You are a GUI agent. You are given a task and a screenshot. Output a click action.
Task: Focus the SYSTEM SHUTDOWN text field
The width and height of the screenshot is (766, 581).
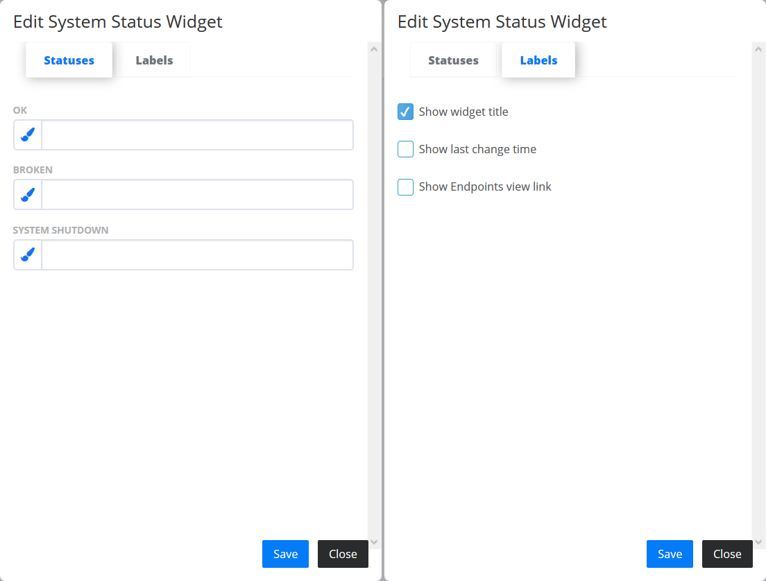click(197, 255)
